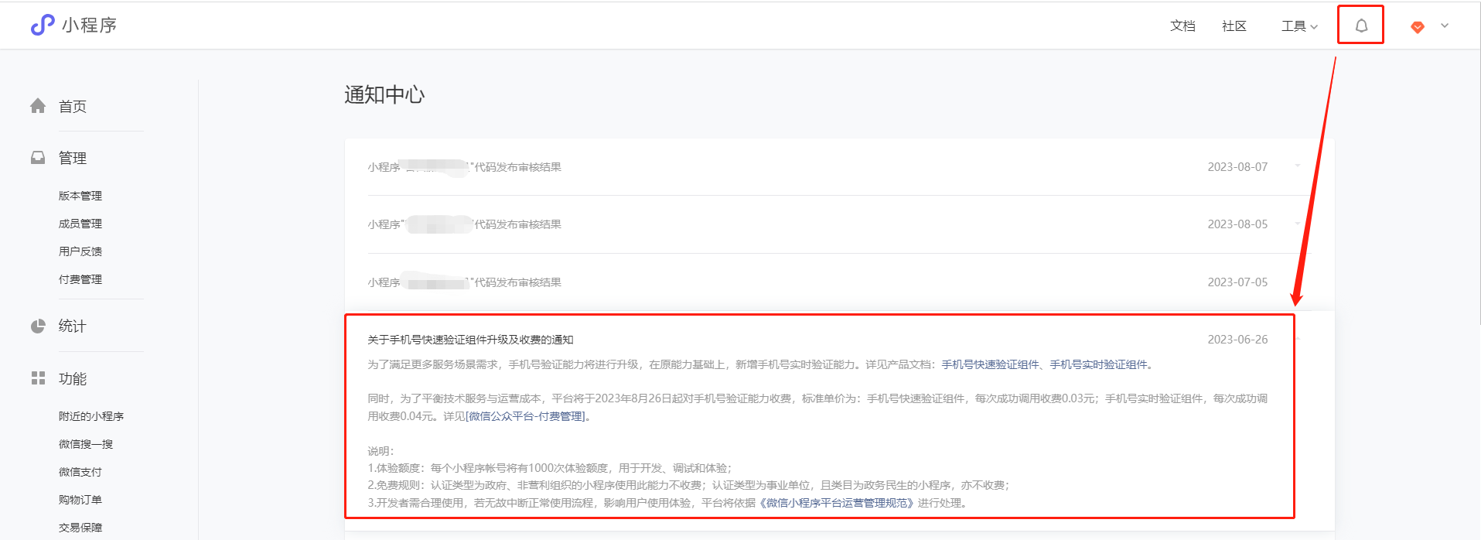Open the 文档 menu item
This screenshot has height=540, width=1481.
click(x=1182, y=26)
